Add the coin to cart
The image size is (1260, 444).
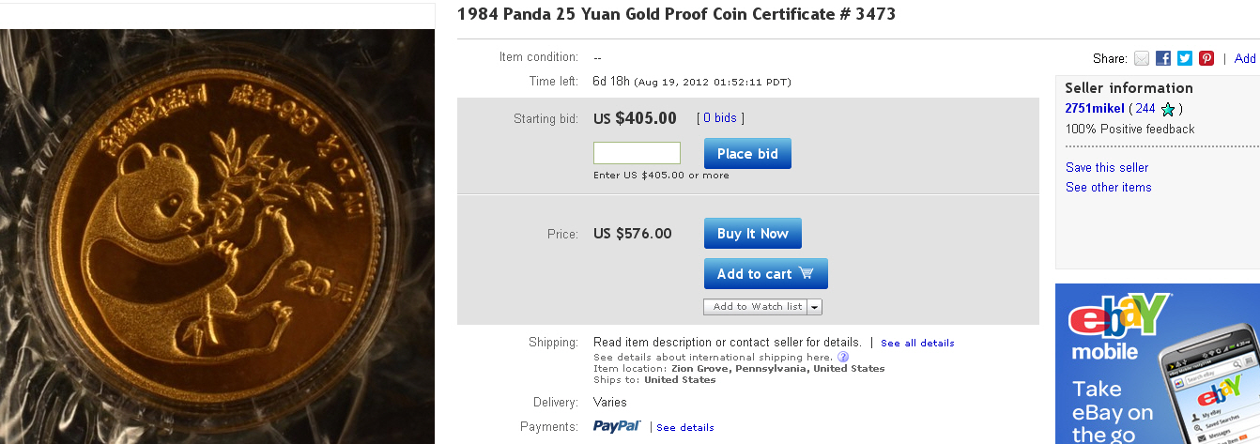(x=765, y=274)
